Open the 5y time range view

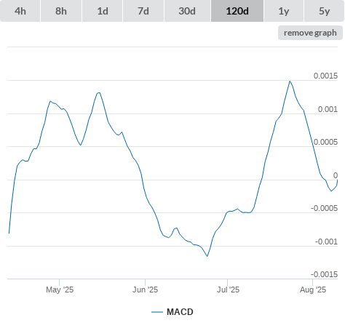click(325, 11)
